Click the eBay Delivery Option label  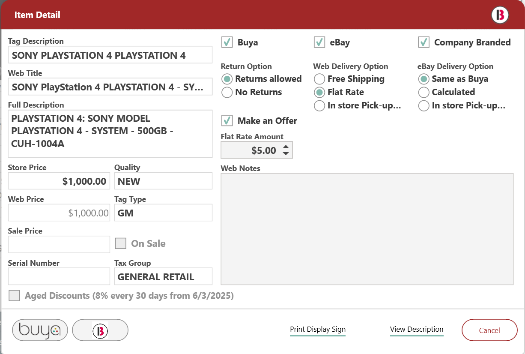tap(456, 66)
